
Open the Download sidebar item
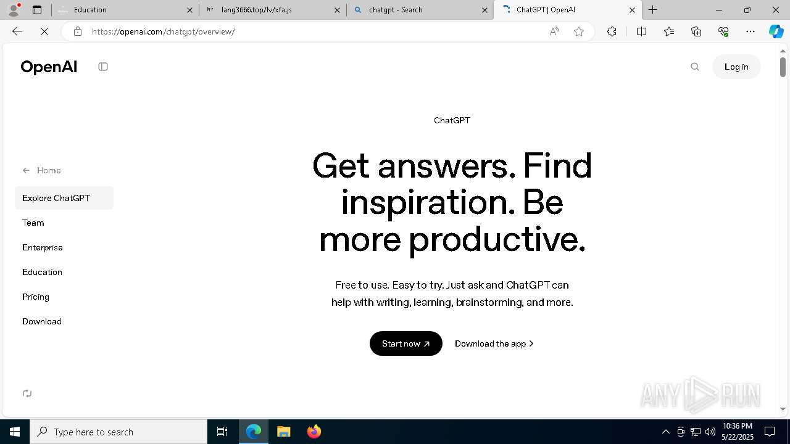[x=42, y=321]
